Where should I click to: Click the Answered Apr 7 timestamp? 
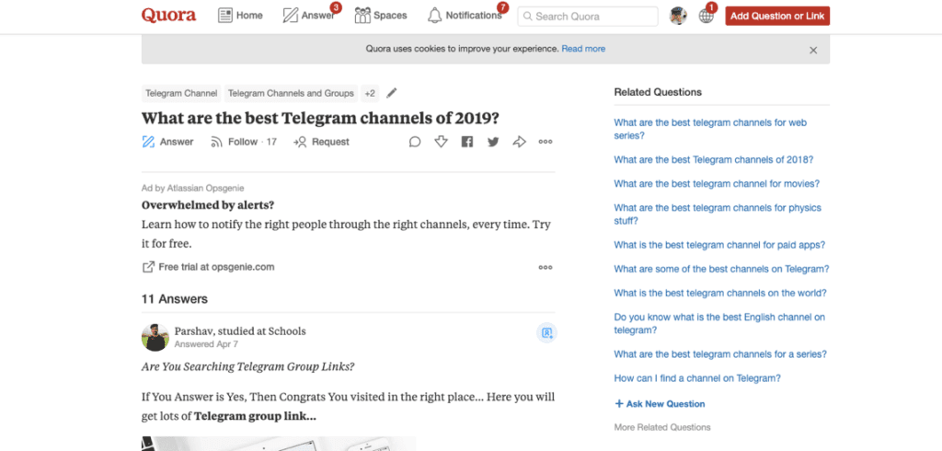[206, 344]
